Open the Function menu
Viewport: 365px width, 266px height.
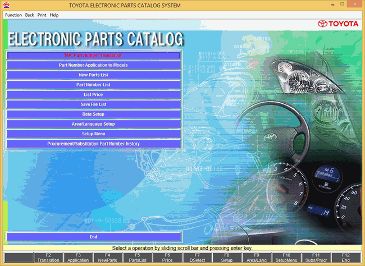click(13, 15)
